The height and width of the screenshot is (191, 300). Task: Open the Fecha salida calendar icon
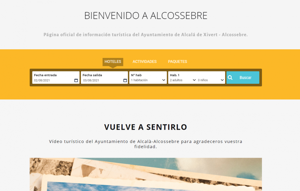click(x=125, y=80)
